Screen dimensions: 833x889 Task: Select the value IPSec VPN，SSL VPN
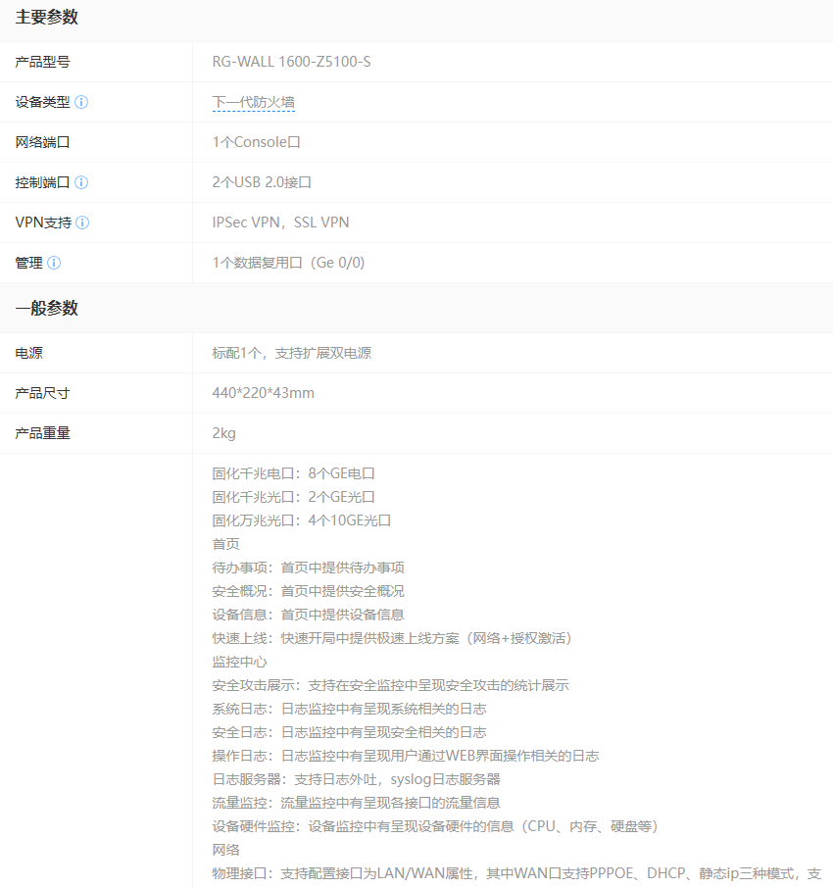280,222
